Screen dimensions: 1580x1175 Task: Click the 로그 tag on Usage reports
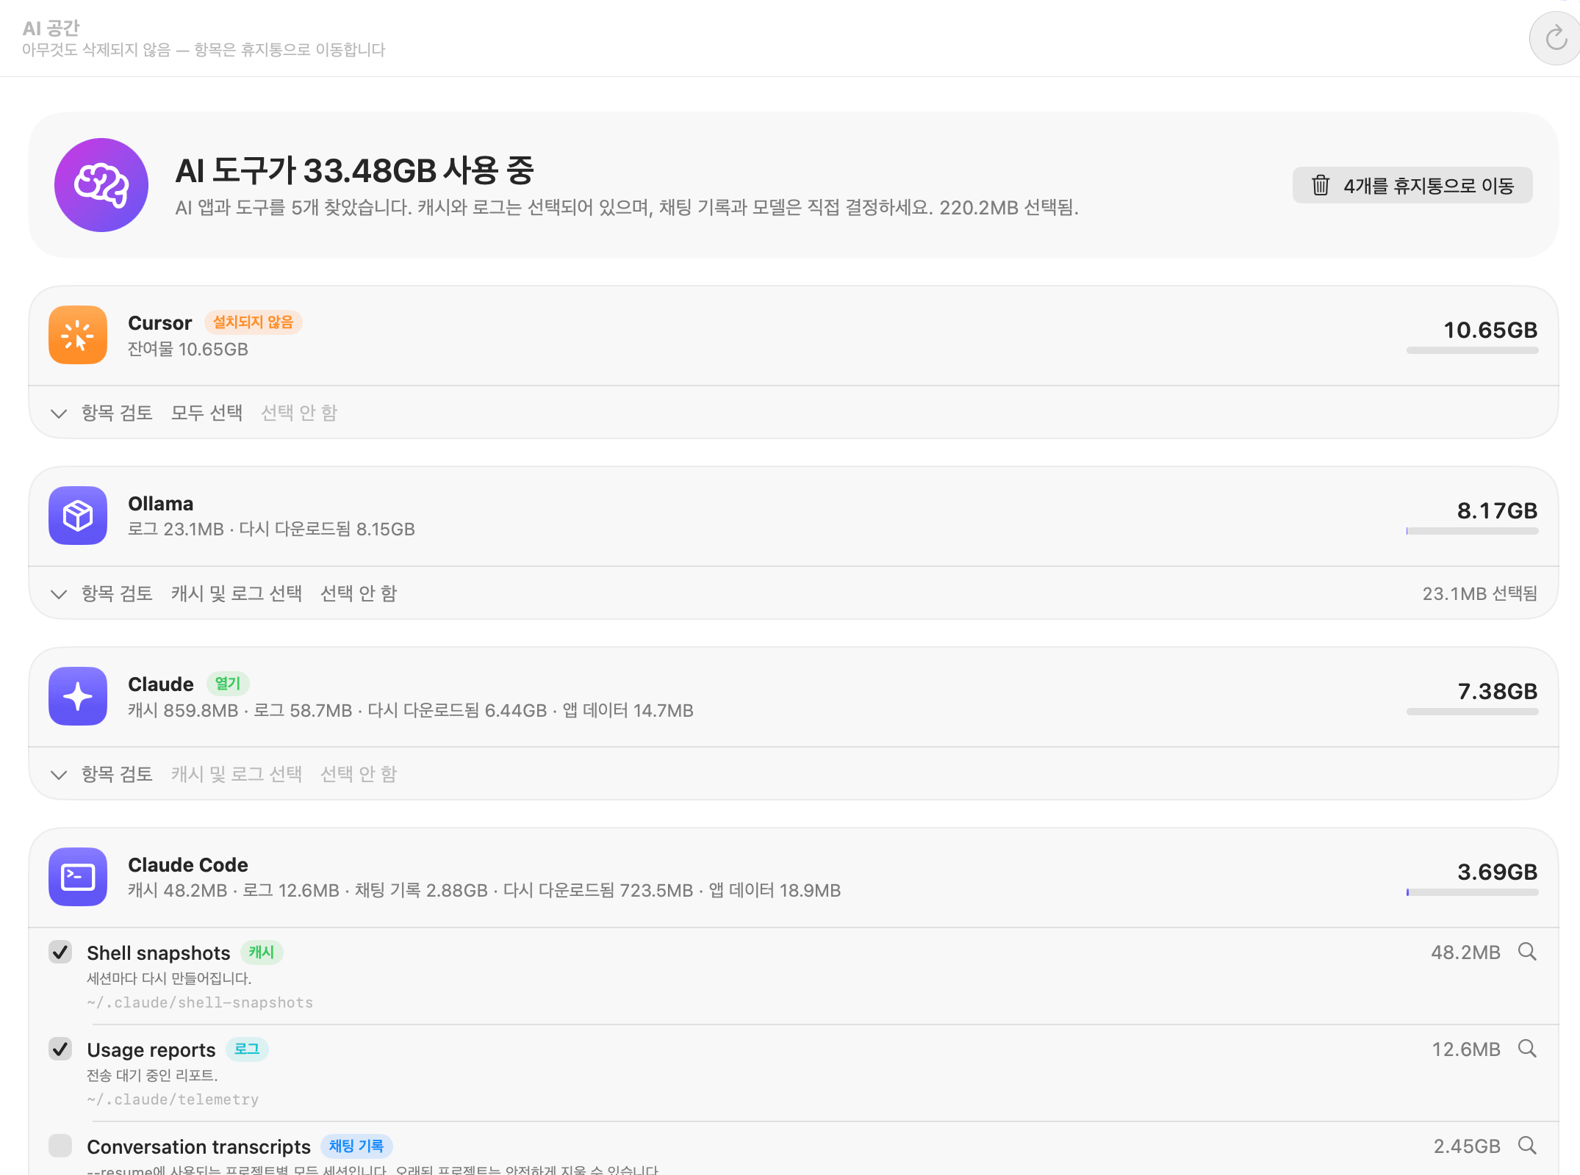pyautogui.click(x=247, y=1049)
